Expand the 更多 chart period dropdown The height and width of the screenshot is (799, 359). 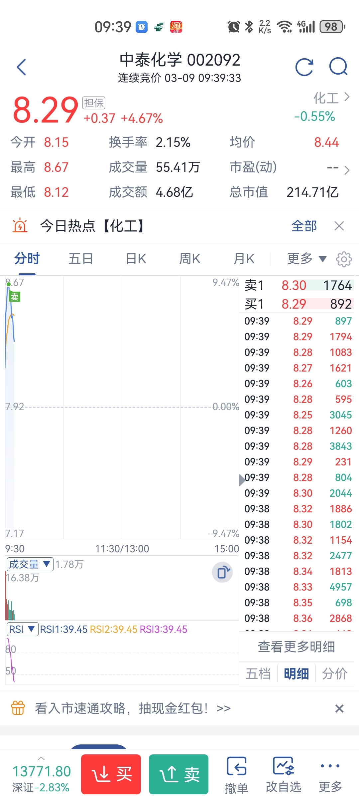click(x=306, y=259)
